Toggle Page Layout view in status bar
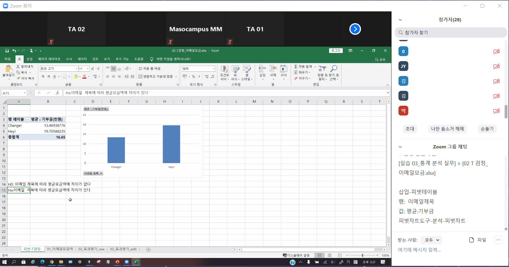509x267 pixels. point(330,255)
